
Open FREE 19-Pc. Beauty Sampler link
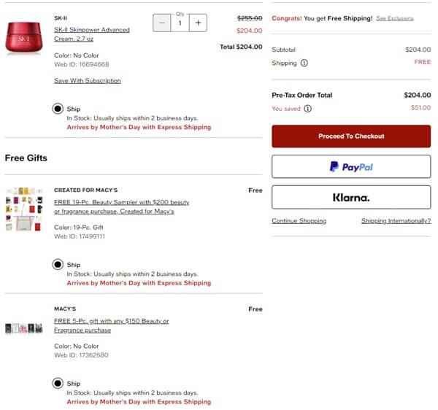(121, 206)
